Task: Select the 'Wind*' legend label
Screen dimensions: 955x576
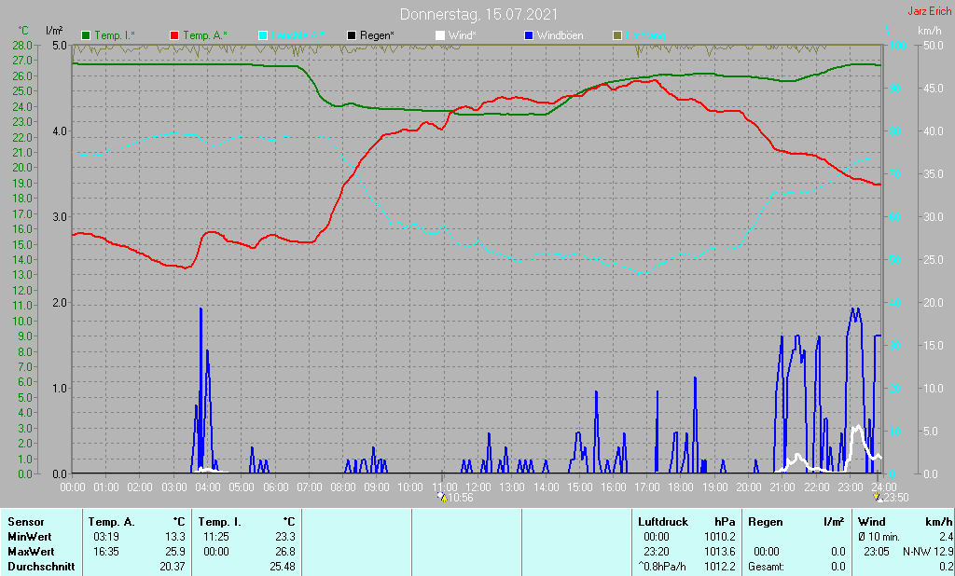Action: [x=463, y=35]
